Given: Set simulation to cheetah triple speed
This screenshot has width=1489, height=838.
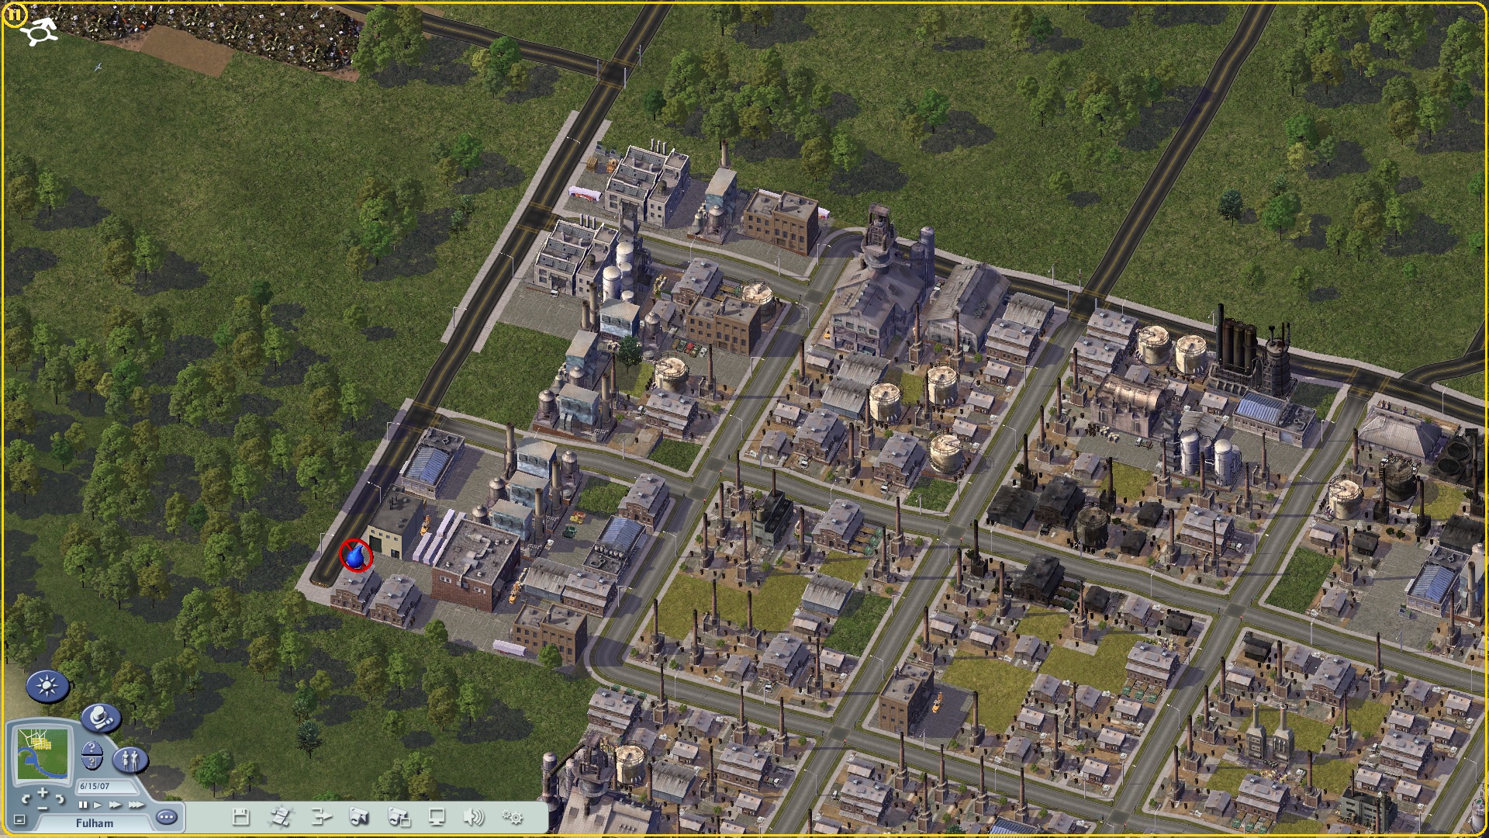Looking at the screenshot, I should (136, 805).
